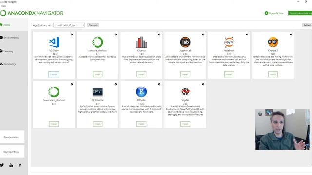Click the Anaconda Navigator logo
312x175 pixels.
pyautogui.click(x=32, y=13)
